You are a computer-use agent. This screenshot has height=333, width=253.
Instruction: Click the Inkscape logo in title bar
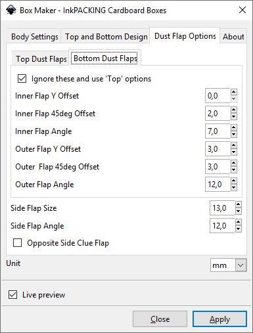[x=11, y=10]
